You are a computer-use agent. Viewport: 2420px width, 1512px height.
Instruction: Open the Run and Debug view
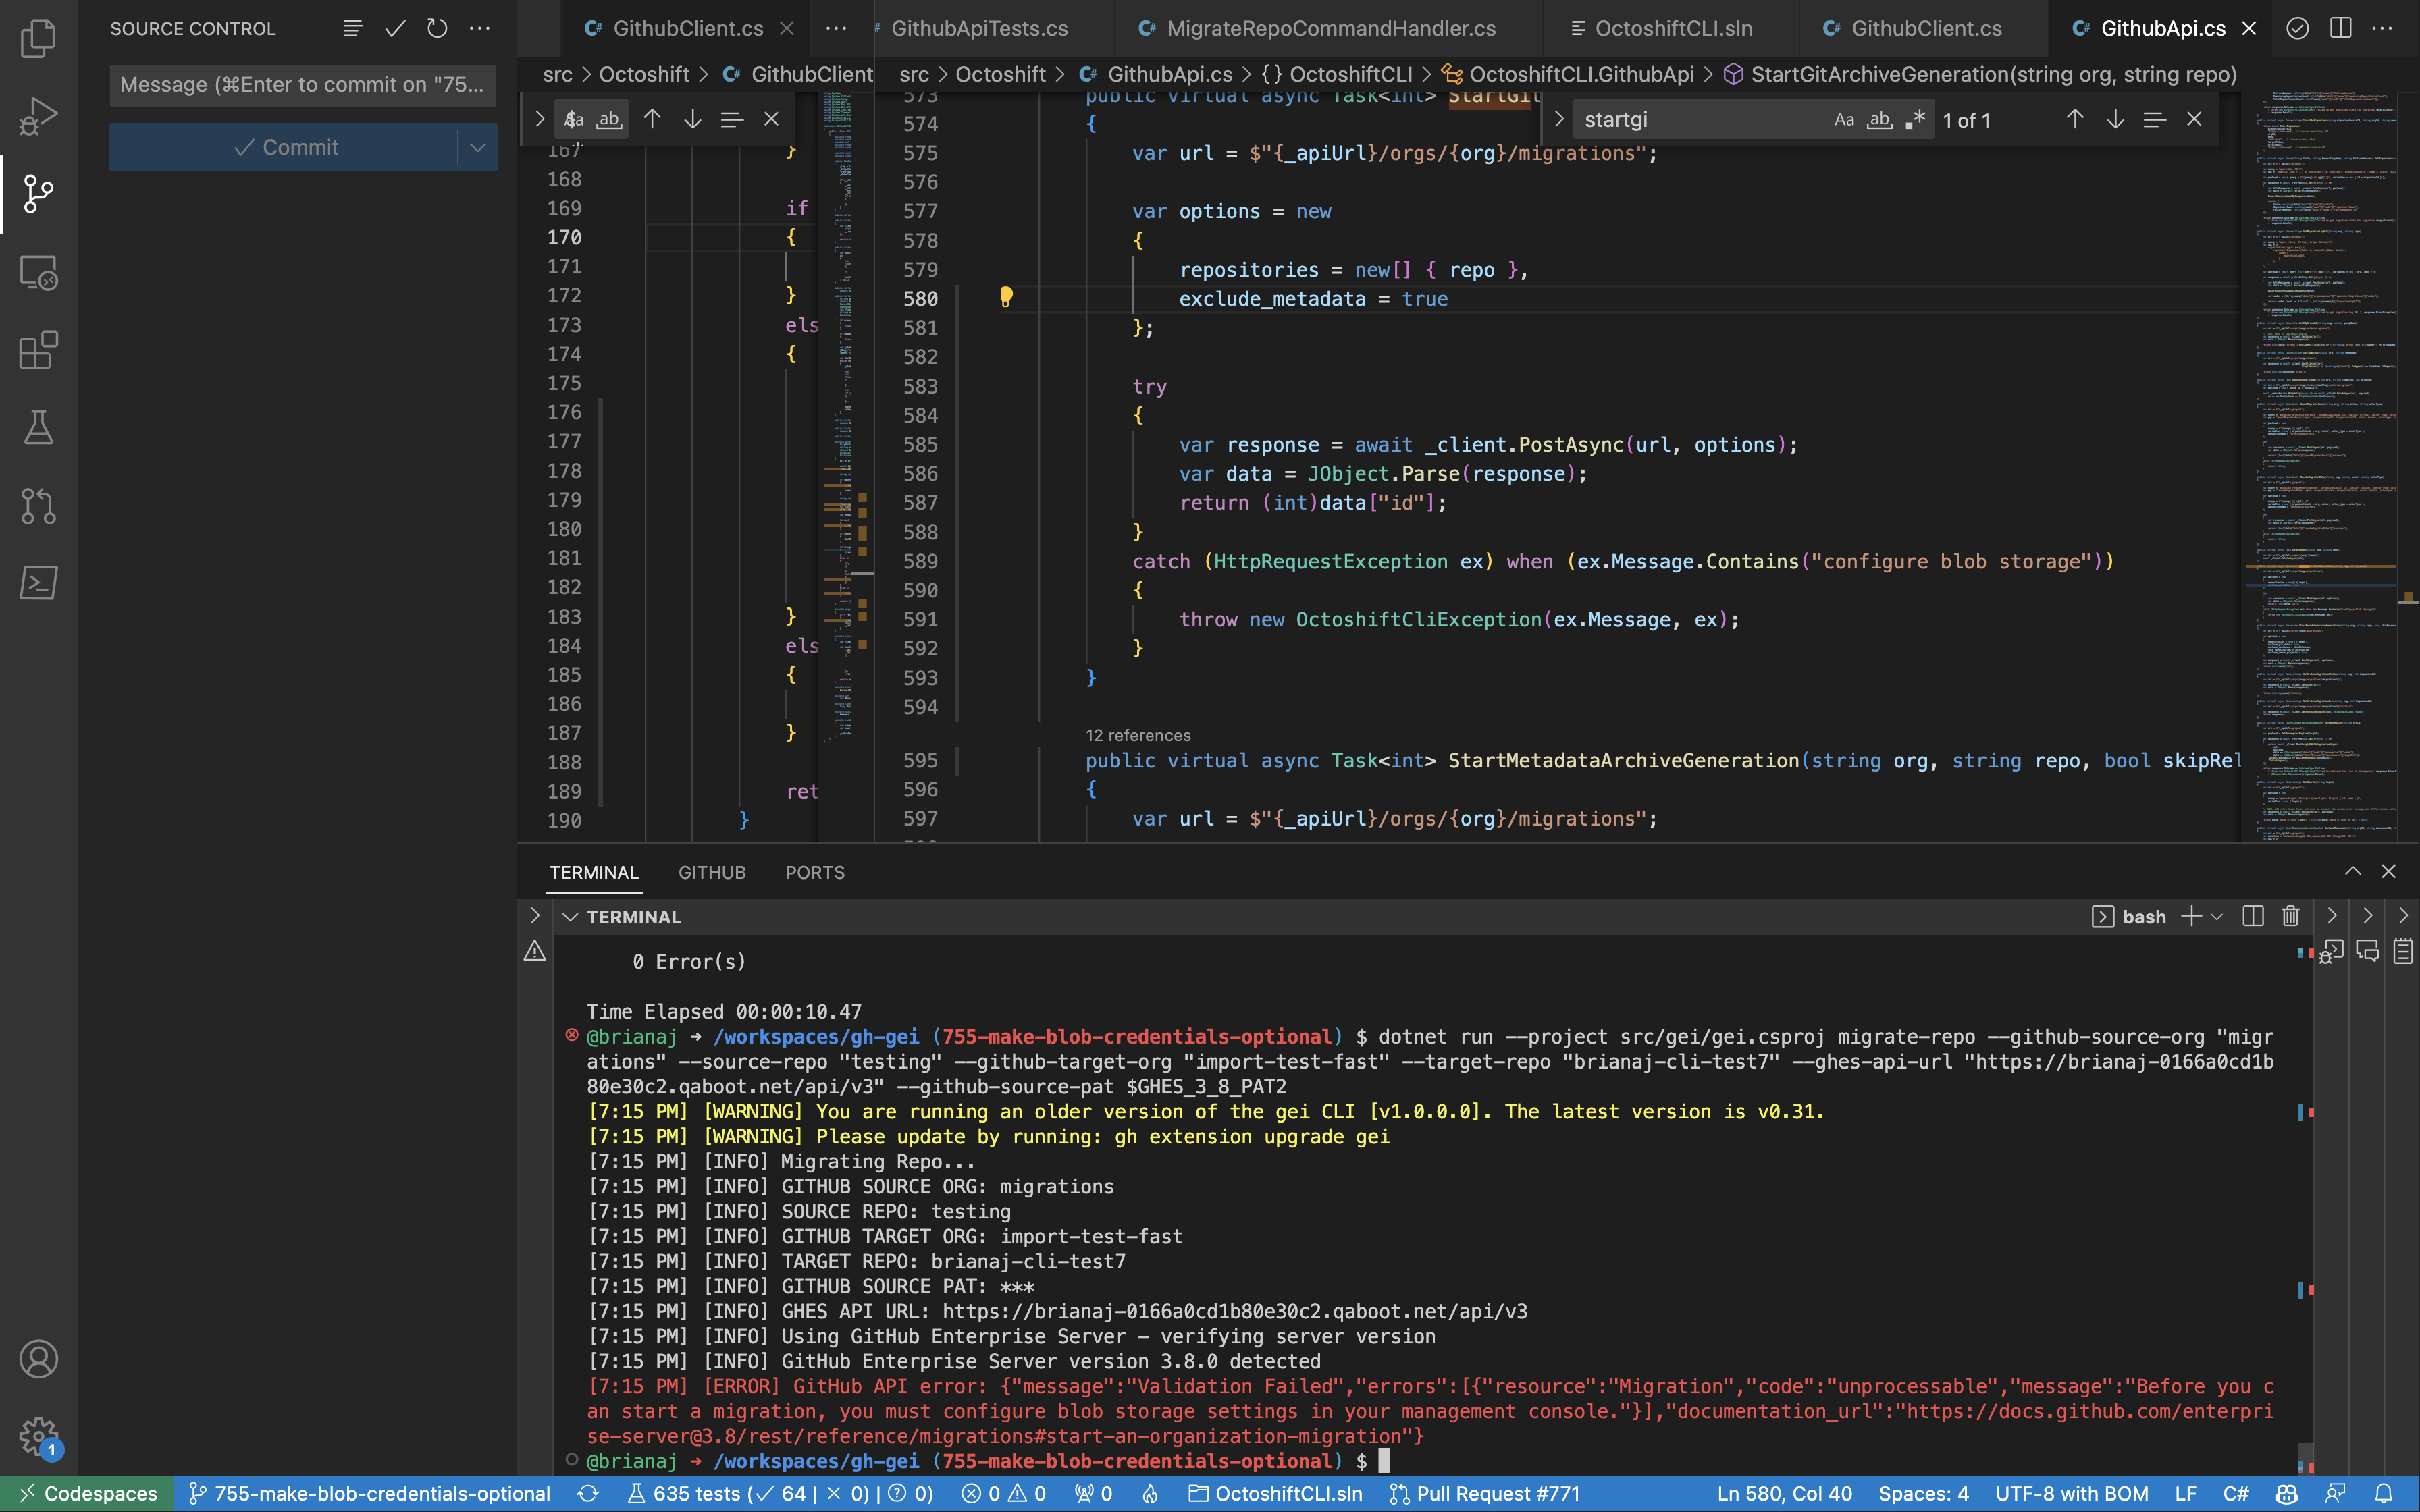click(38, 115)
